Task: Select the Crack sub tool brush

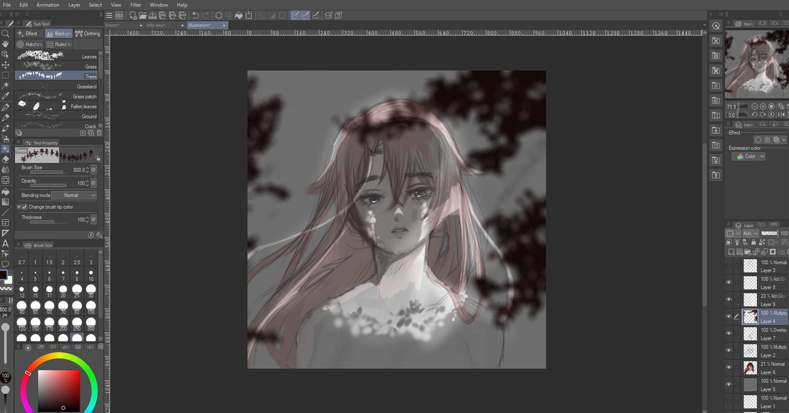Action: (57, 125)
